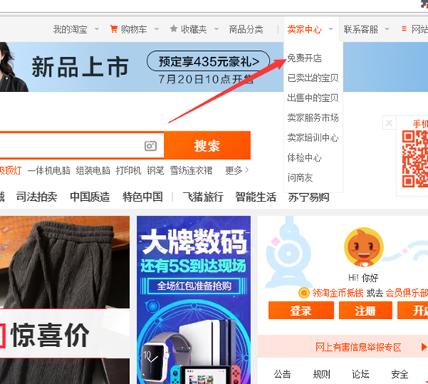Open the site navigation menu icon
428x384 pixels.
(x=404, y=29)
